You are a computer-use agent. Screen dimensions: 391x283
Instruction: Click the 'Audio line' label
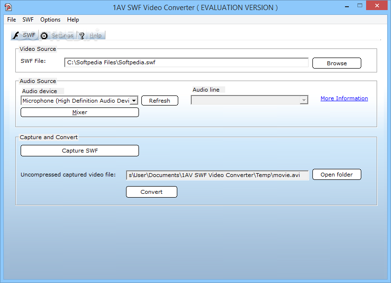coord(206,90)
